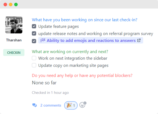Uncheck the emojis and reactions task checkbox

[34, 41]
